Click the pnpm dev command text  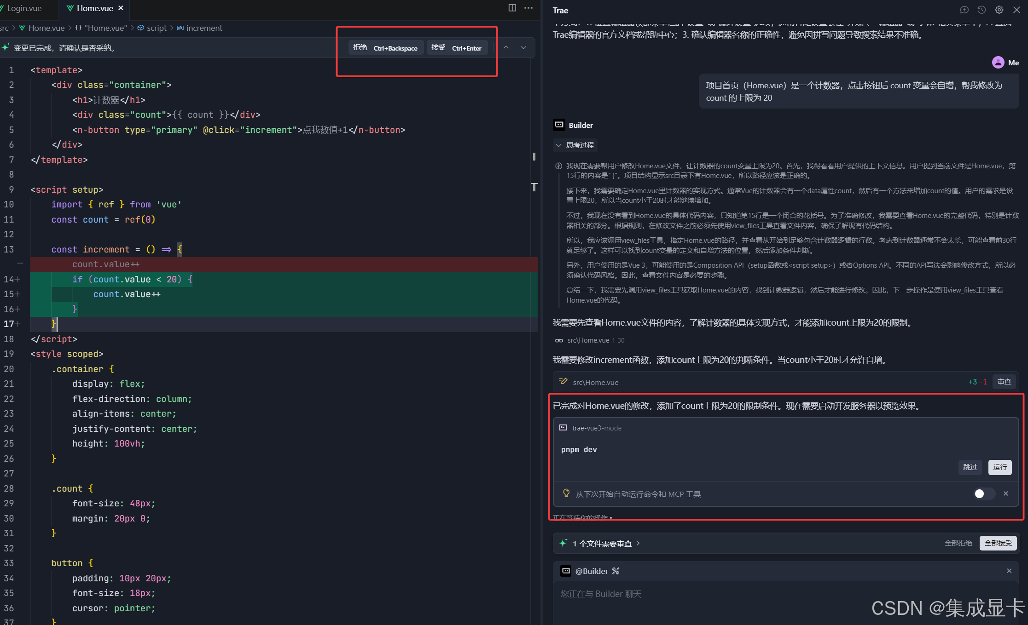(x=579, y=450)
